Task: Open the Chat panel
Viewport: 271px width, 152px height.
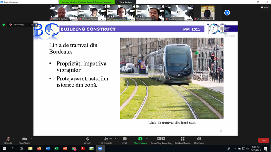Action: (125, 140)
